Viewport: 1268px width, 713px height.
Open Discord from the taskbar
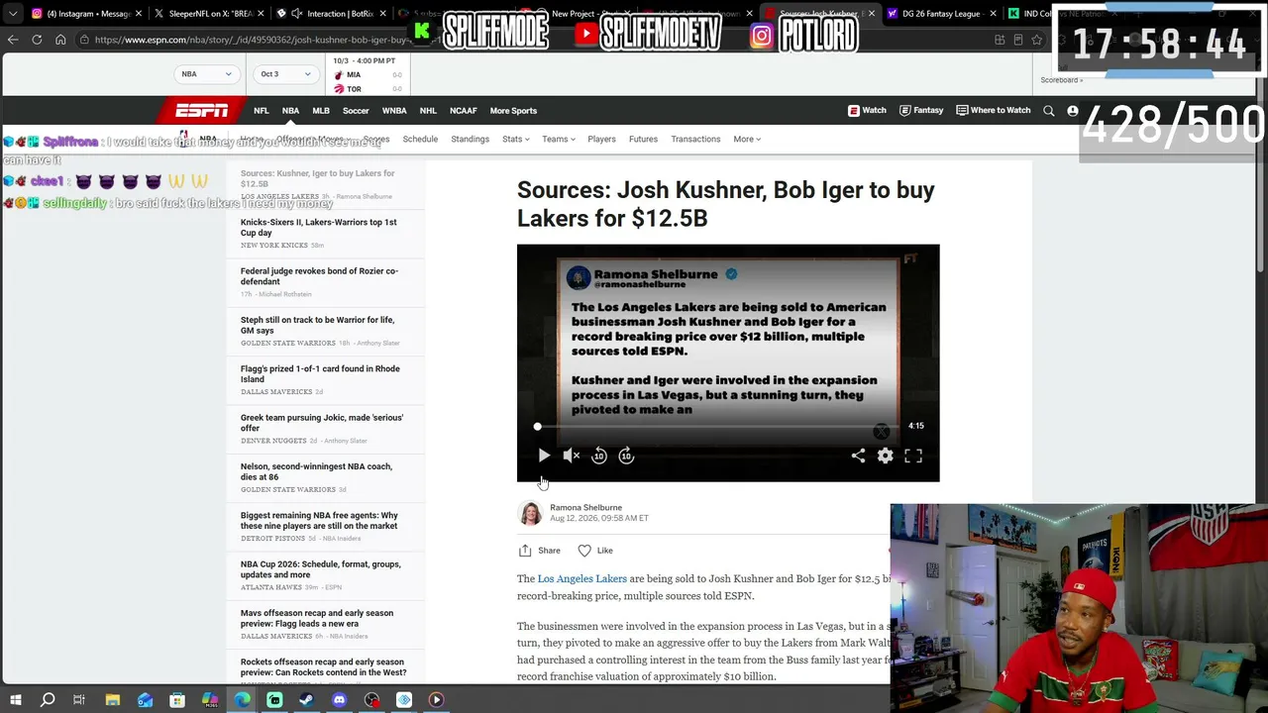pyautogui.click(x=340, y=700)
